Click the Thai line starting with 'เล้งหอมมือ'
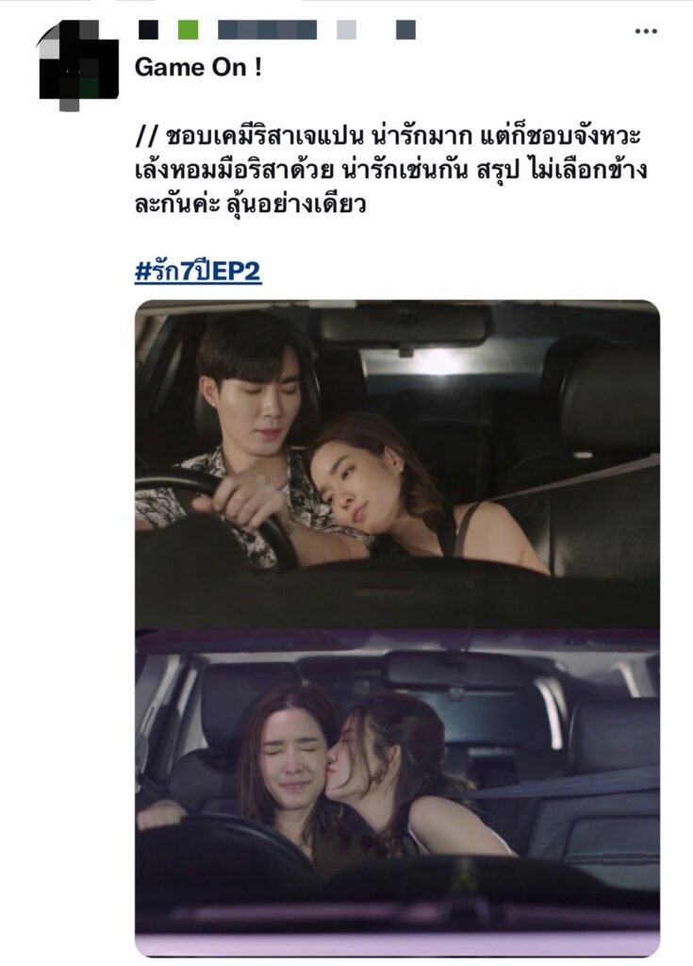693x966 pixels. pyautogui.click(x=390, y=170)
